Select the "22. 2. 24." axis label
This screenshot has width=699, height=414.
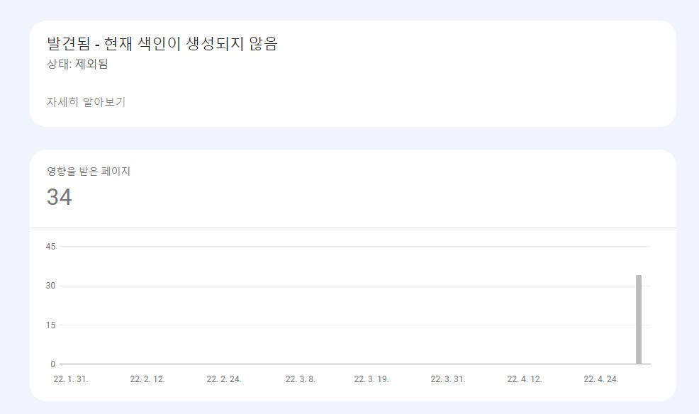click(x=223, y=380)
